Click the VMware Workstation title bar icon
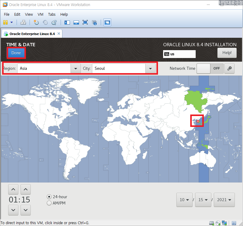This screenshot has height=226, width=243. pos(5,5)
